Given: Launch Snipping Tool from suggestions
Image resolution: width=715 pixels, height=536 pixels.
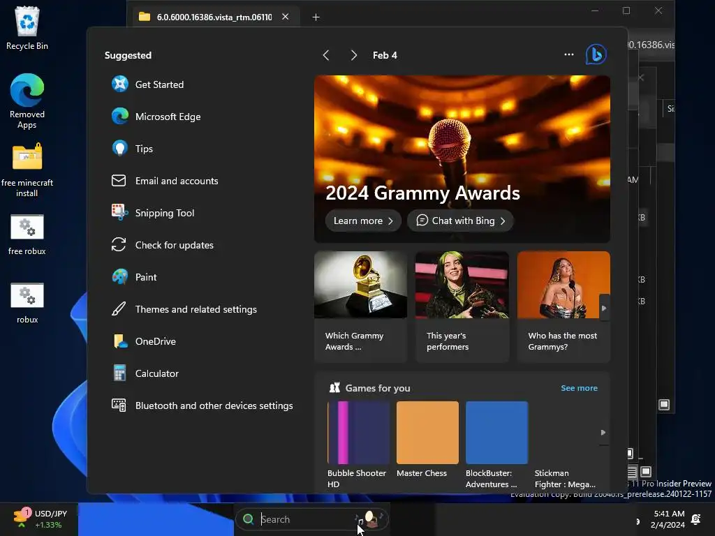Looking at the screenshot, I should pos(153,213).
